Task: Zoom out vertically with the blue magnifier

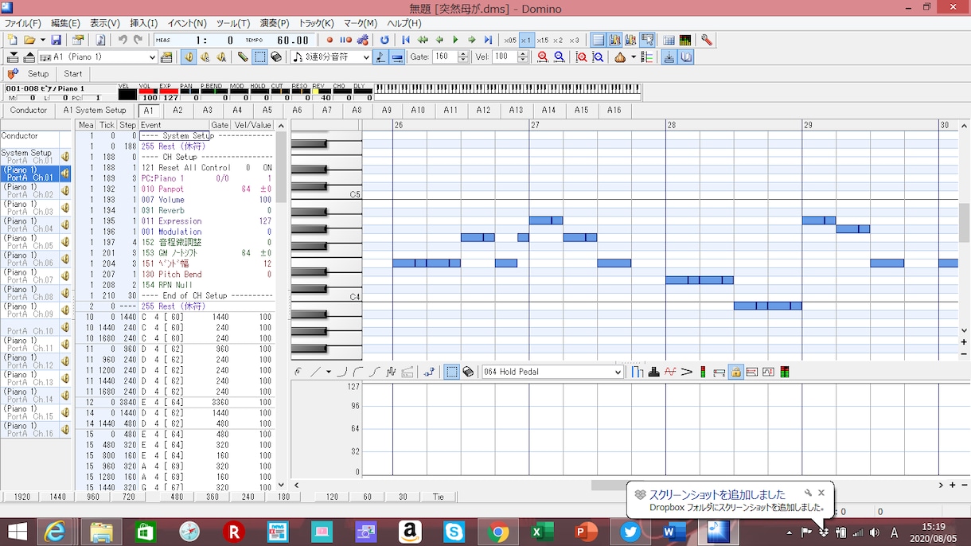Action: point(598,57)
